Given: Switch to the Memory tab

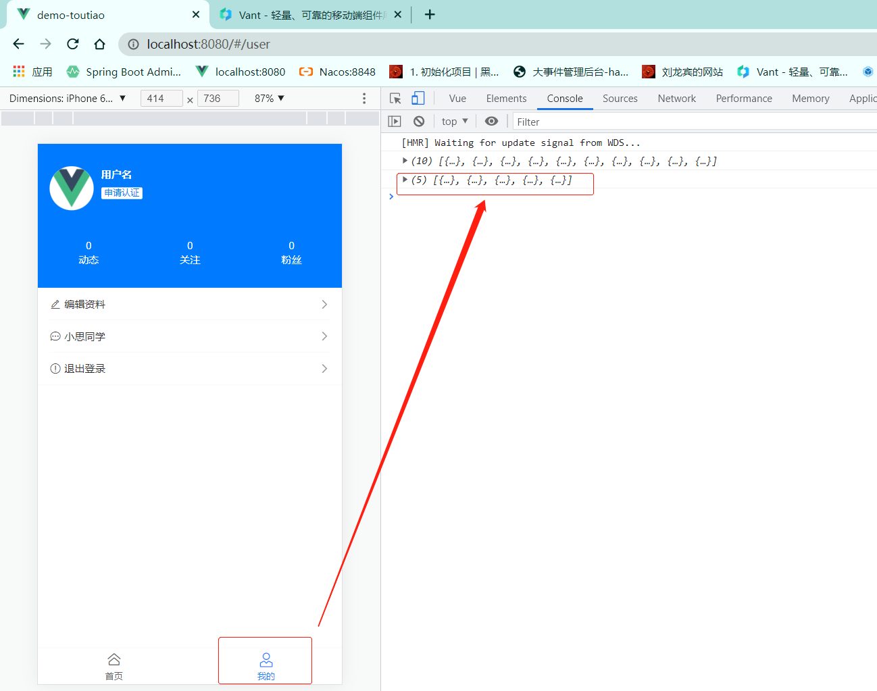Looking at the screenshot, I should [810, 99].
